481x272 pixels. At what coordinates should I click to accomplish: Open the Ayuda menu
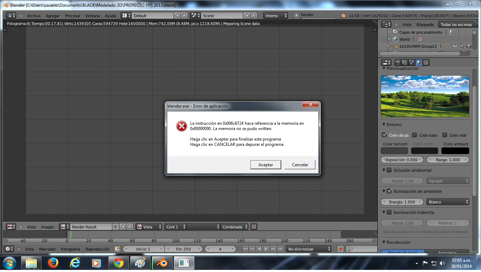(x=111, y=16)
